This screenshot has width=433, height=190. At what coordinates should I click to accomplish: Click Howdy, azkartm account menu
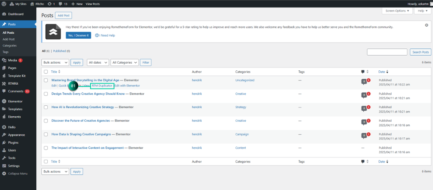[x=419, y=4]
